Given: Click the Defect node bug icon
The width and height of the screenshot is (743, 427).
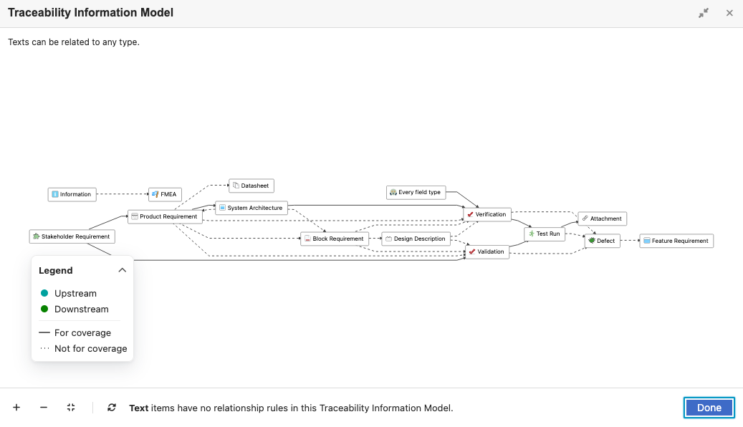Looking at the screenshot, I should (x=592, y=241).
